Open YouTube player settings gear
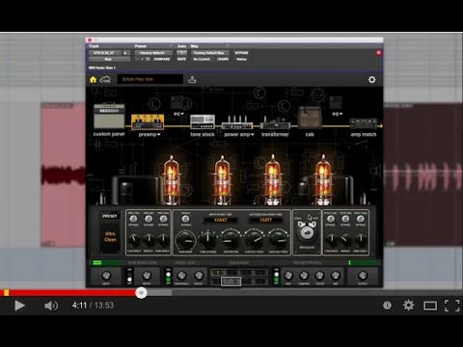This screenshot has height=347, width=463. 408,306
